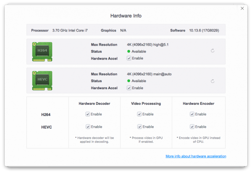Viewport: 252px width, 173px height.
Task: Refresh the HEVC hardware status
Action: coord(213,81)
